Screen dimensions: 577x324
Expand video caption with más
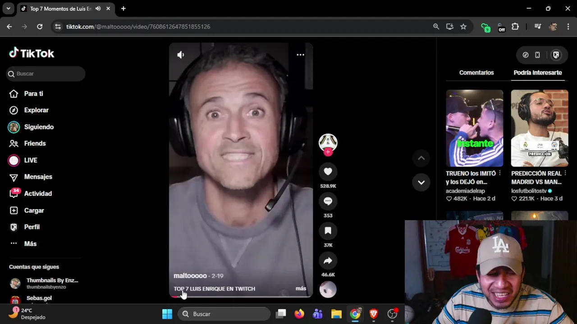pos(301,288)
